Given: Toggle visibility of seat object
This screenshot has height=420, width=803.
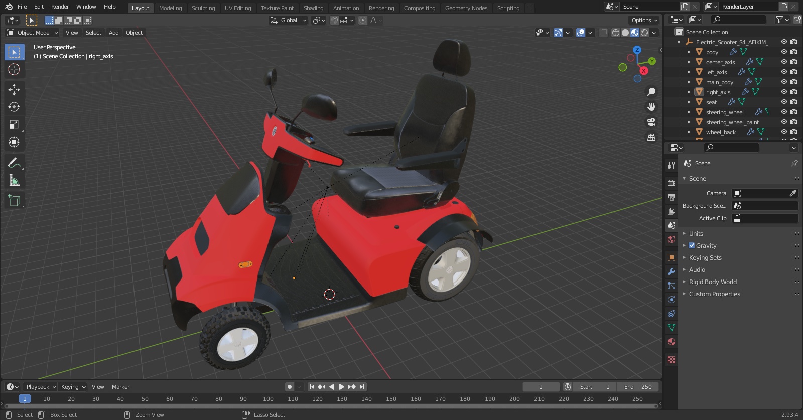Looking at the screenshot, I should point(784,102).
